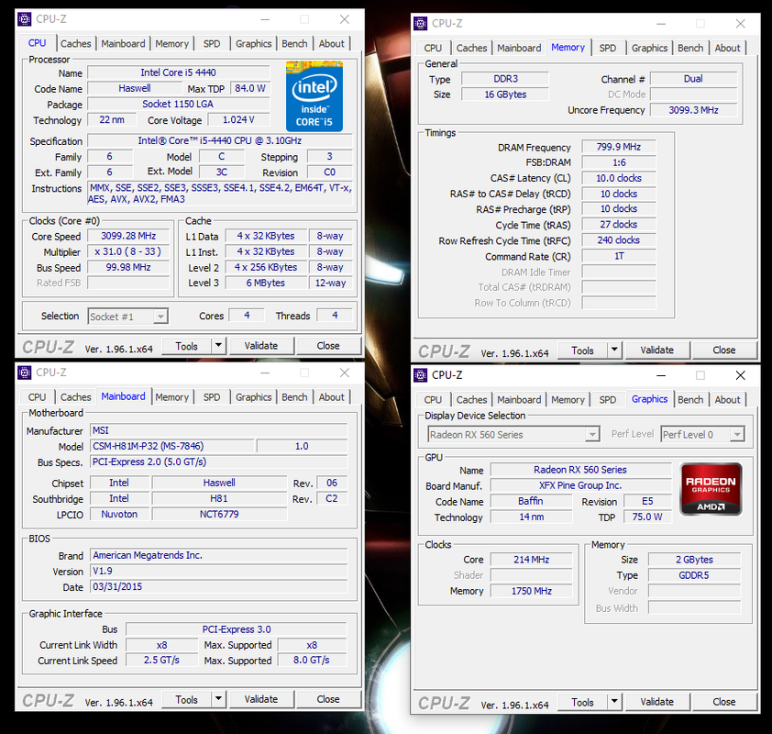Click the Board Manuf. value XFX Pine Group Inc.

(x=580, y=485)
